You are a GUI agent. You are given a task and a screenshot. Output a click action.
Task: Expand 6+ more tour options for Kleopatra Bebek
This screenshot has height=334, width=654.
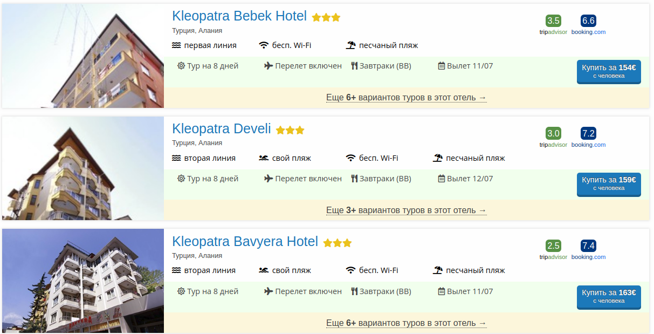[407, 98]
